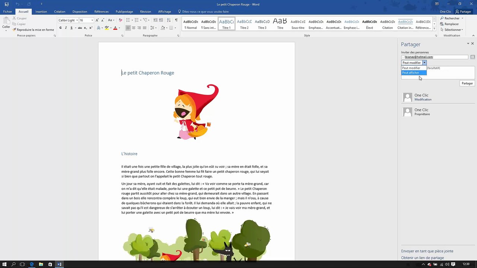Screen dimensions: 477x268
Task: Show paragraph marks pilcrow icon
Action: click(176, 20)
